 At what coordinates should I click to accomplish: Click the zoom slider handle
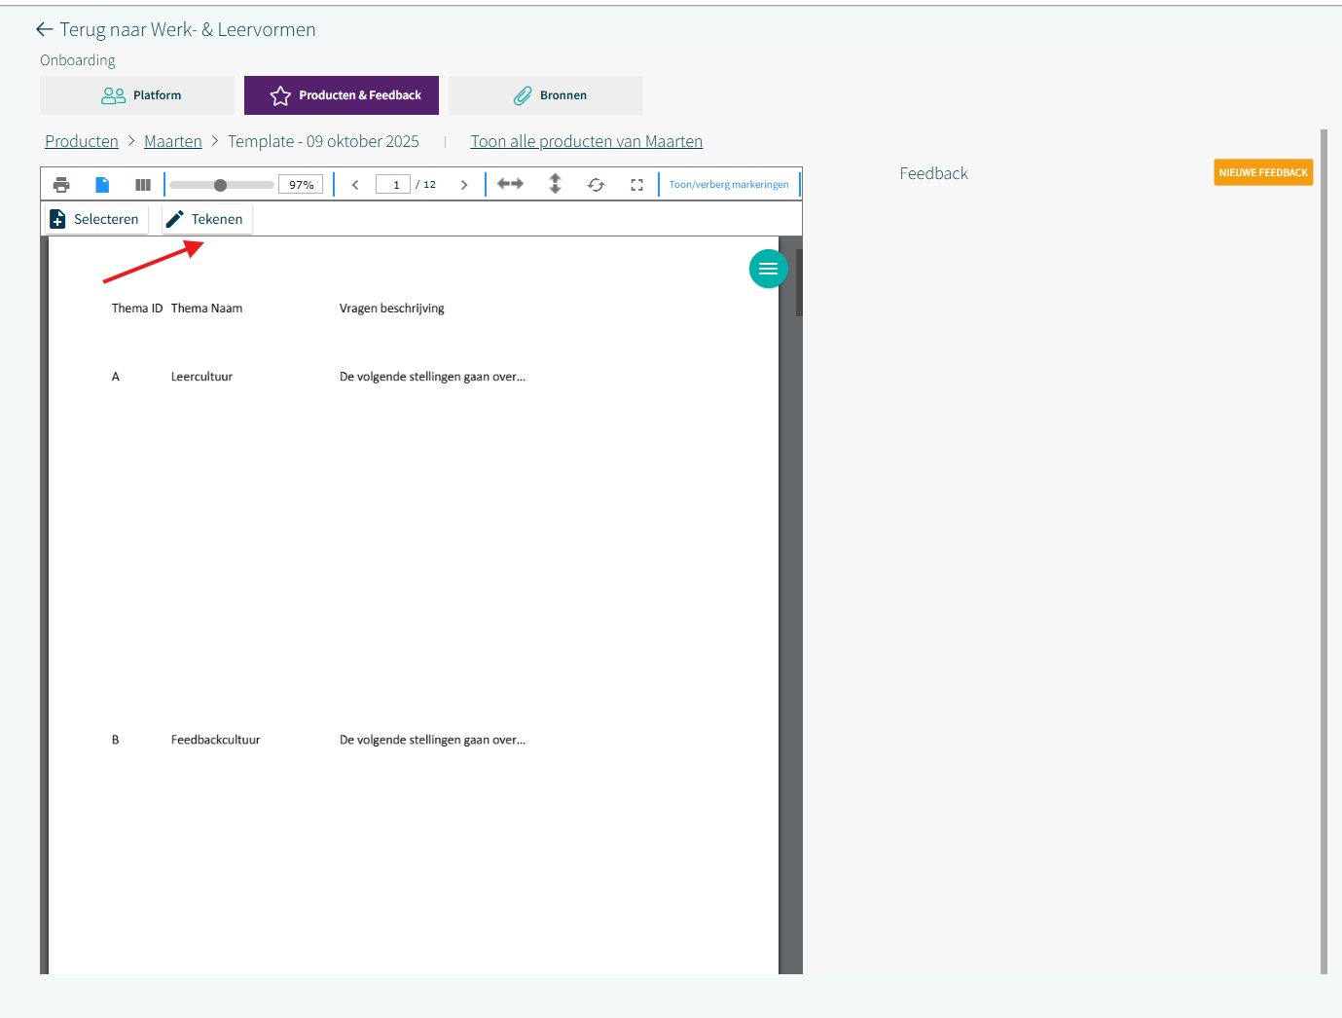pyautogui.click(x=220, y=185)
